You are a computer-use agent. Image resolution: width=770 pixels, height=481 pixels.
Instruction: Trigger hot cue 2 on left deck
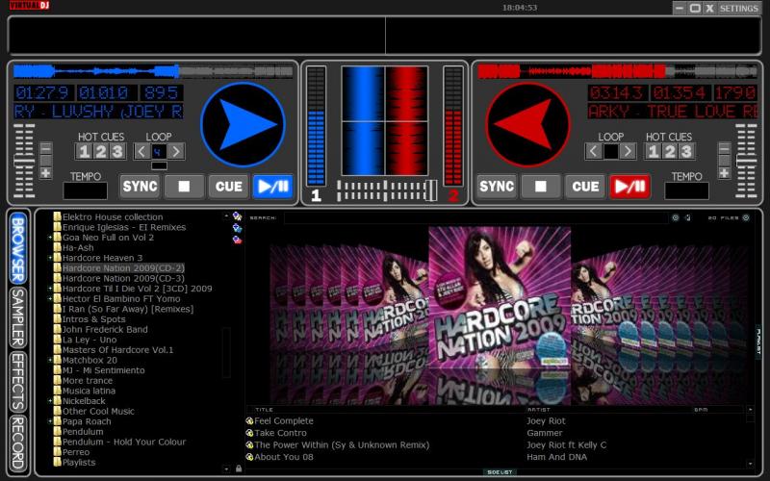pyautogui.click(x=101, y=151)
